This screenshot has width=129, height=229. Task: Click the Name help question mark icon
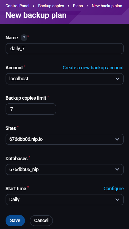point(24,38)
